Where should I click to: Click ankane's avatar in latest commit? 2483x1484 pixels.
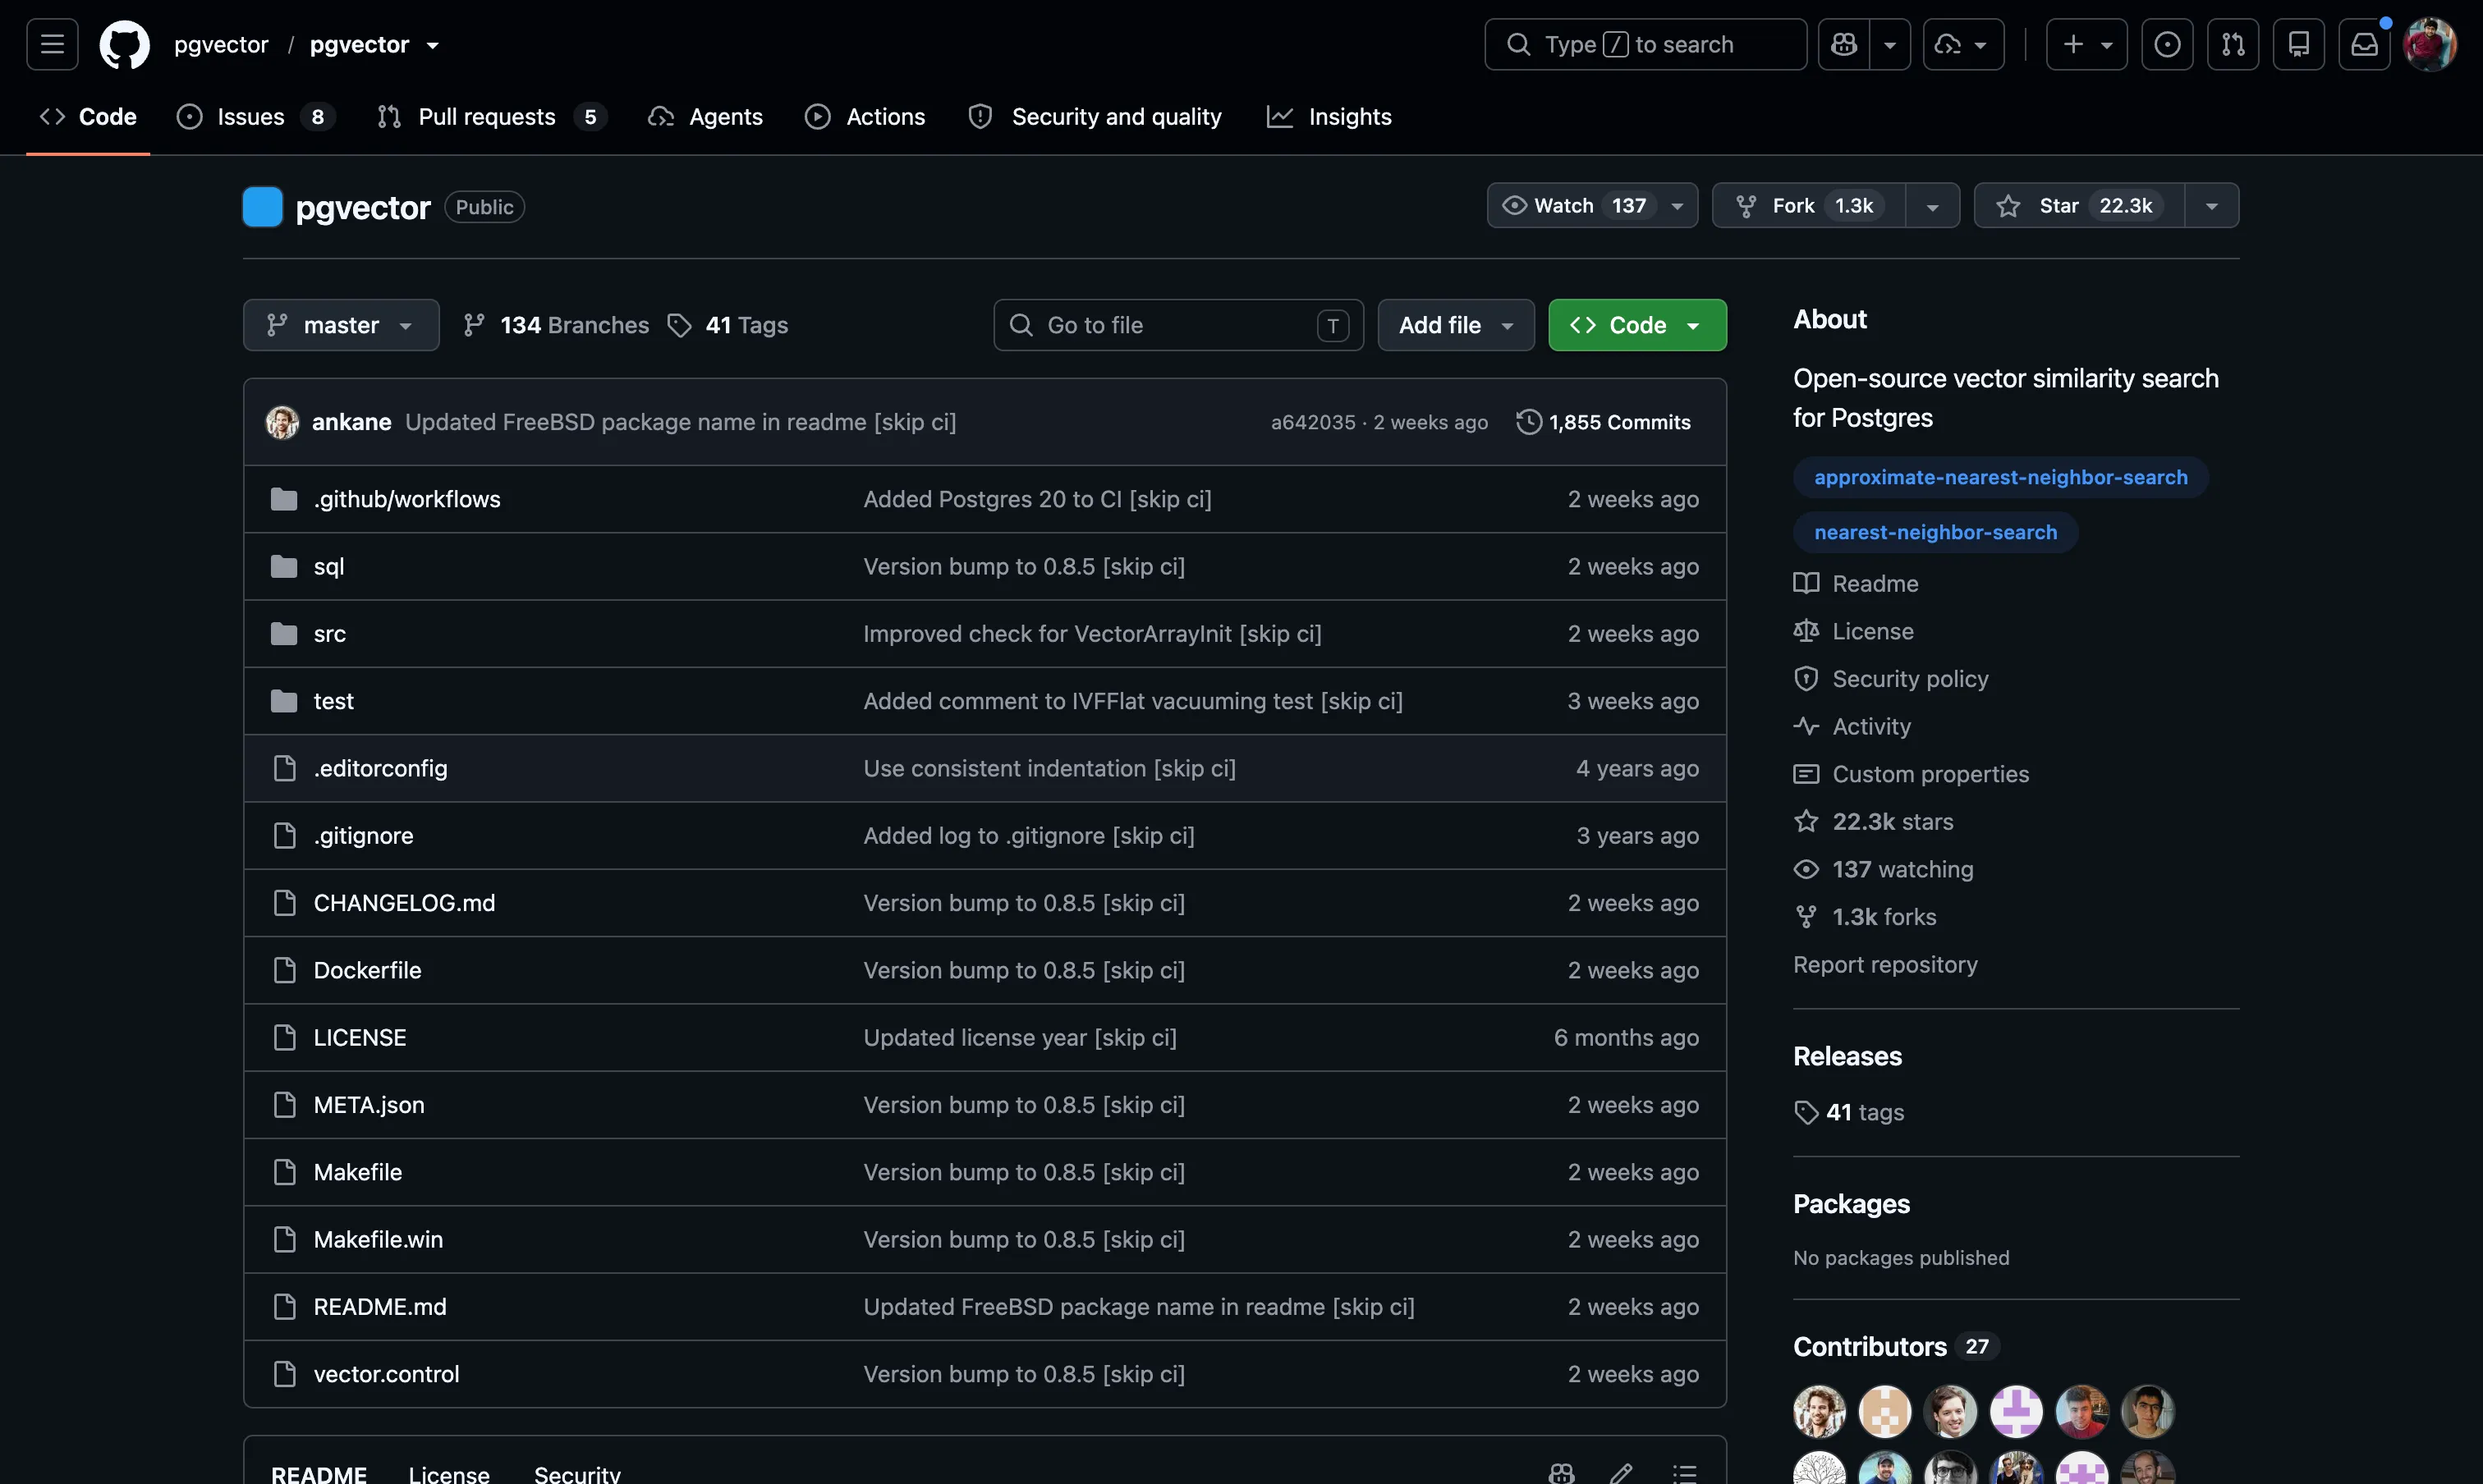(282, 422)
